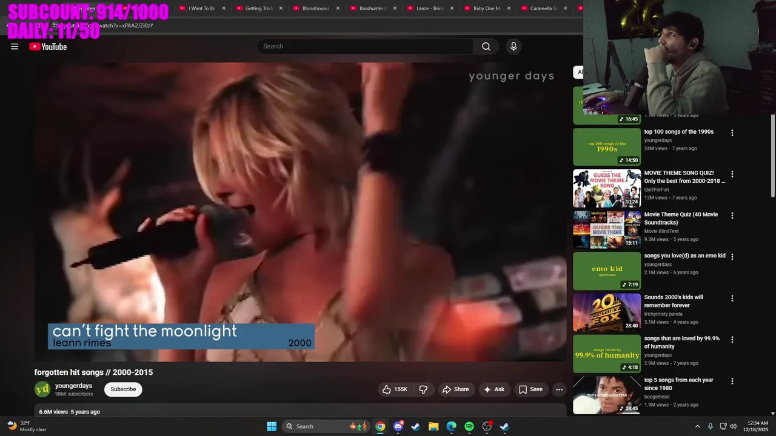Close the Basshunter tab

395,8
